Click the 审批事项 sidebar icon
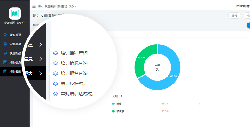Viewport: 250px width, 127px height. tap(5, 44)
